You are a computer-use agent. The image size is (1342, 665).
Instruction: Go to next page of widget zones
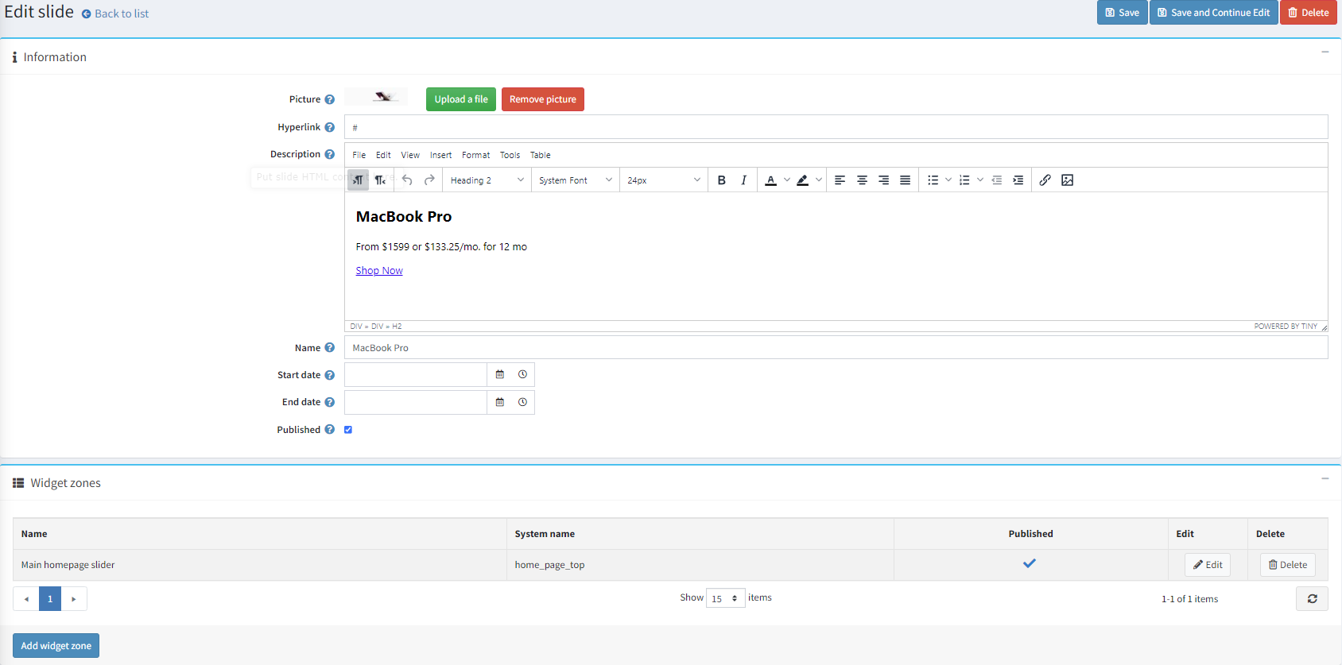(74, 598)
